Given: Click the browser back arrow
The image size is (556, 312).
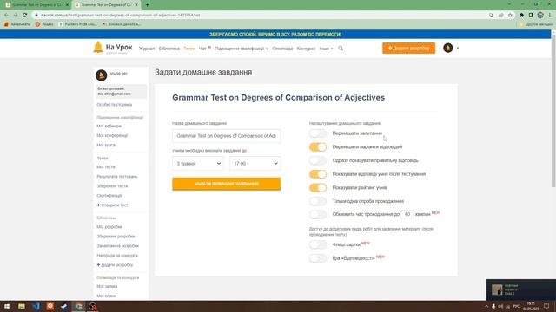Looking at the screenshot, I should [6, 16].
